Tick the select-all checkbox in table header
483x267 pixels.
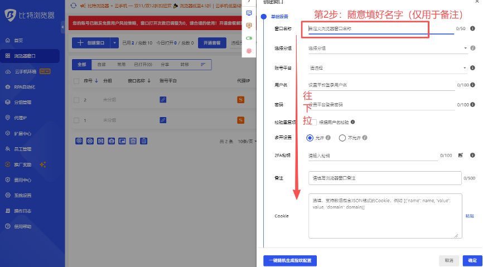[x=76, y=81]
